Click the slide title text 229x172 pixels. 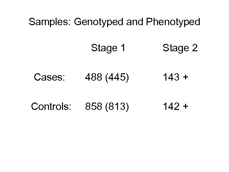pyautogui.click(x=114, y=22)
